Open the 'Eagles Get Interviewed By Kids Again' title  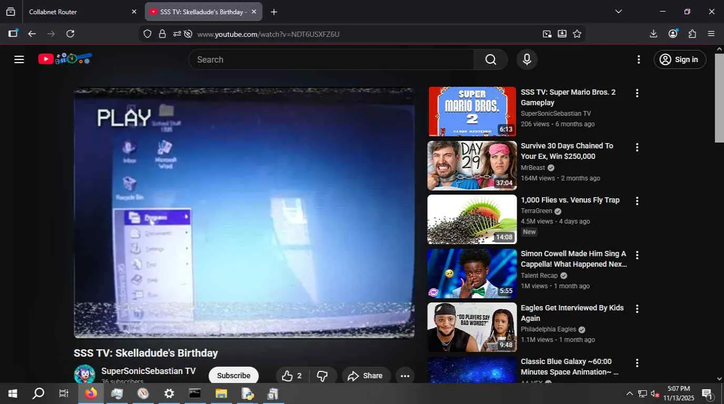572,313
